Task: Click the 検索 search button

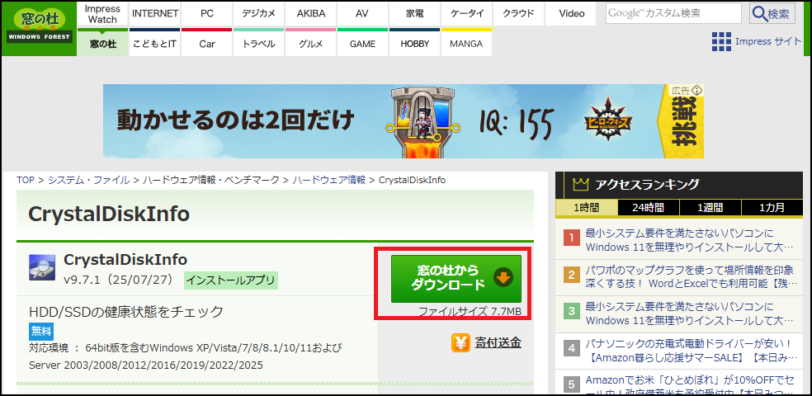Action: (772, 13)
